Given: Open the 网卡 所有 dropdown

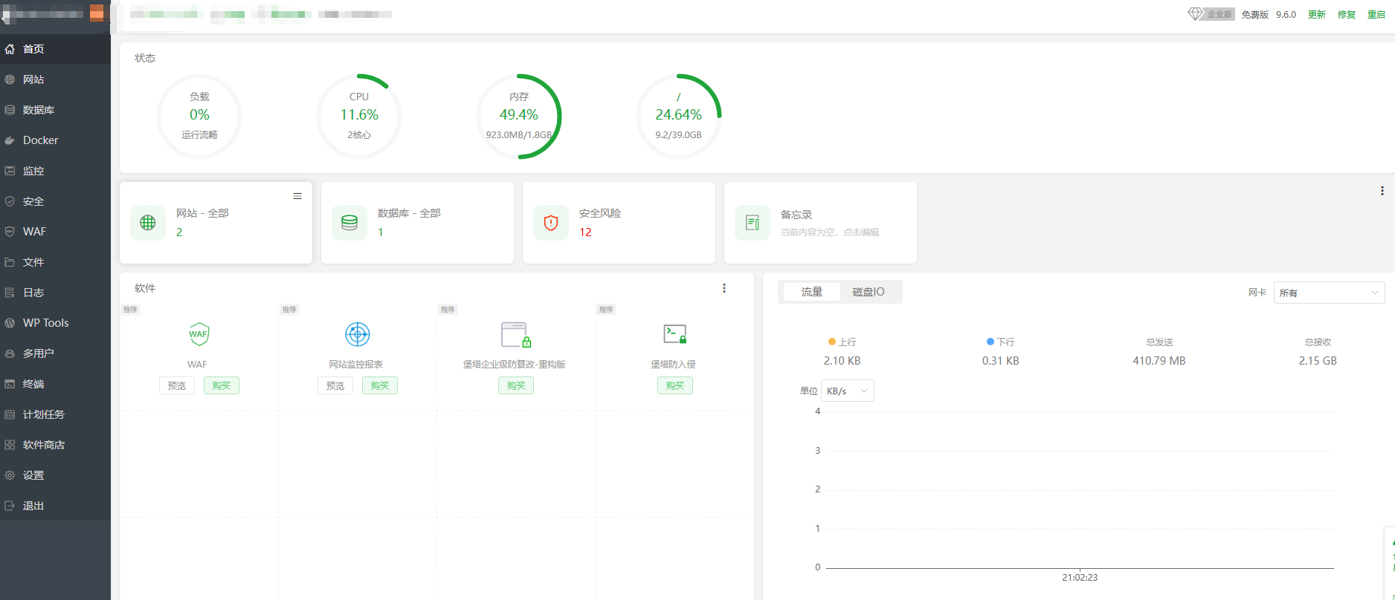Looking at the screenshot, I should coord(1330,293).
